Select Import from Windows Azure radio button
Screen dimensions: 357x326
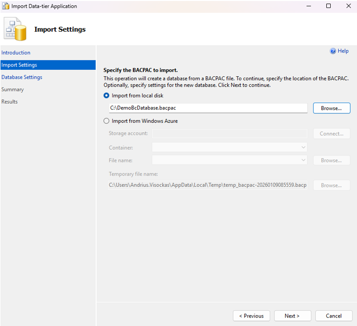pyautogui.click(x=107, y=121)
